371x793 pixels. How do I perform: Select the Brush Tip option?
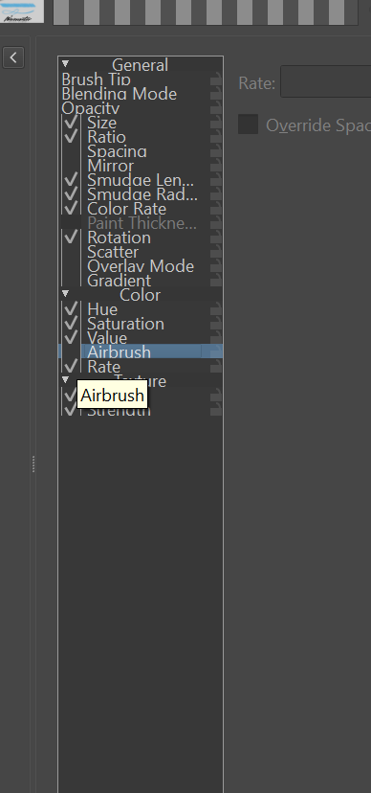[96, 79]
